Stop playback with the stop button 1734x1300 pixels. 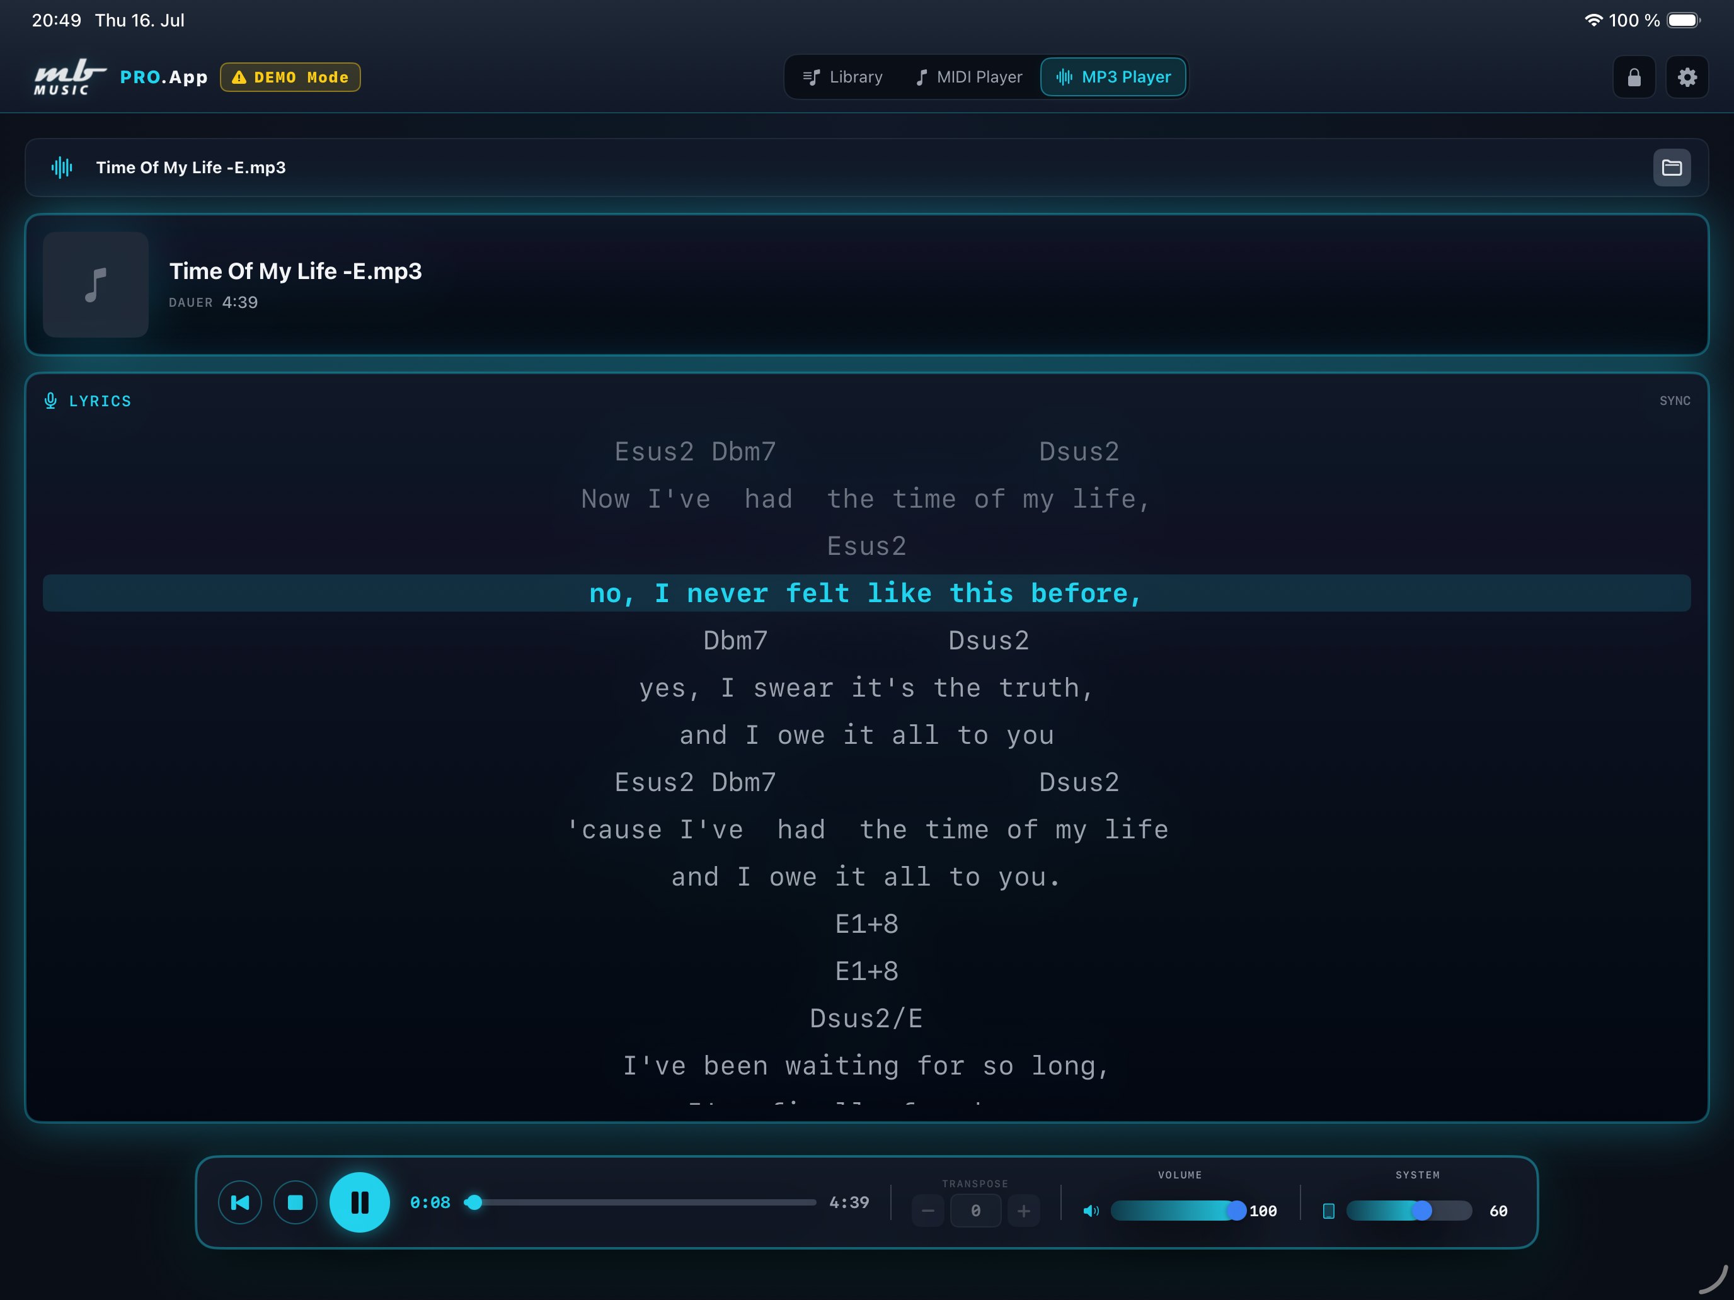tap(296, 1202)
